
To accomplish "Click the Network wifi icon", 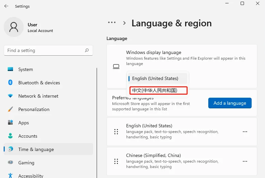I will (x=10, y=96).
